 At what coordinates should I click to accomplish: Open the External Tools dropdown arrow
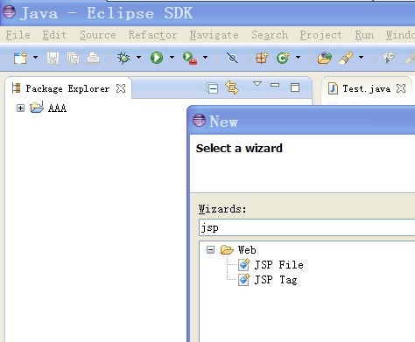pyautogui.click(x=205, y=57)
